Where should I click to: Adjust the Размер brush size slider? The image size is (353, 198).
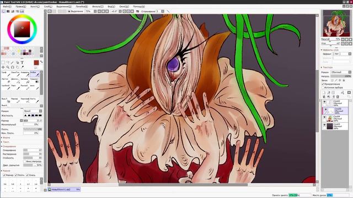click(33, 120)
